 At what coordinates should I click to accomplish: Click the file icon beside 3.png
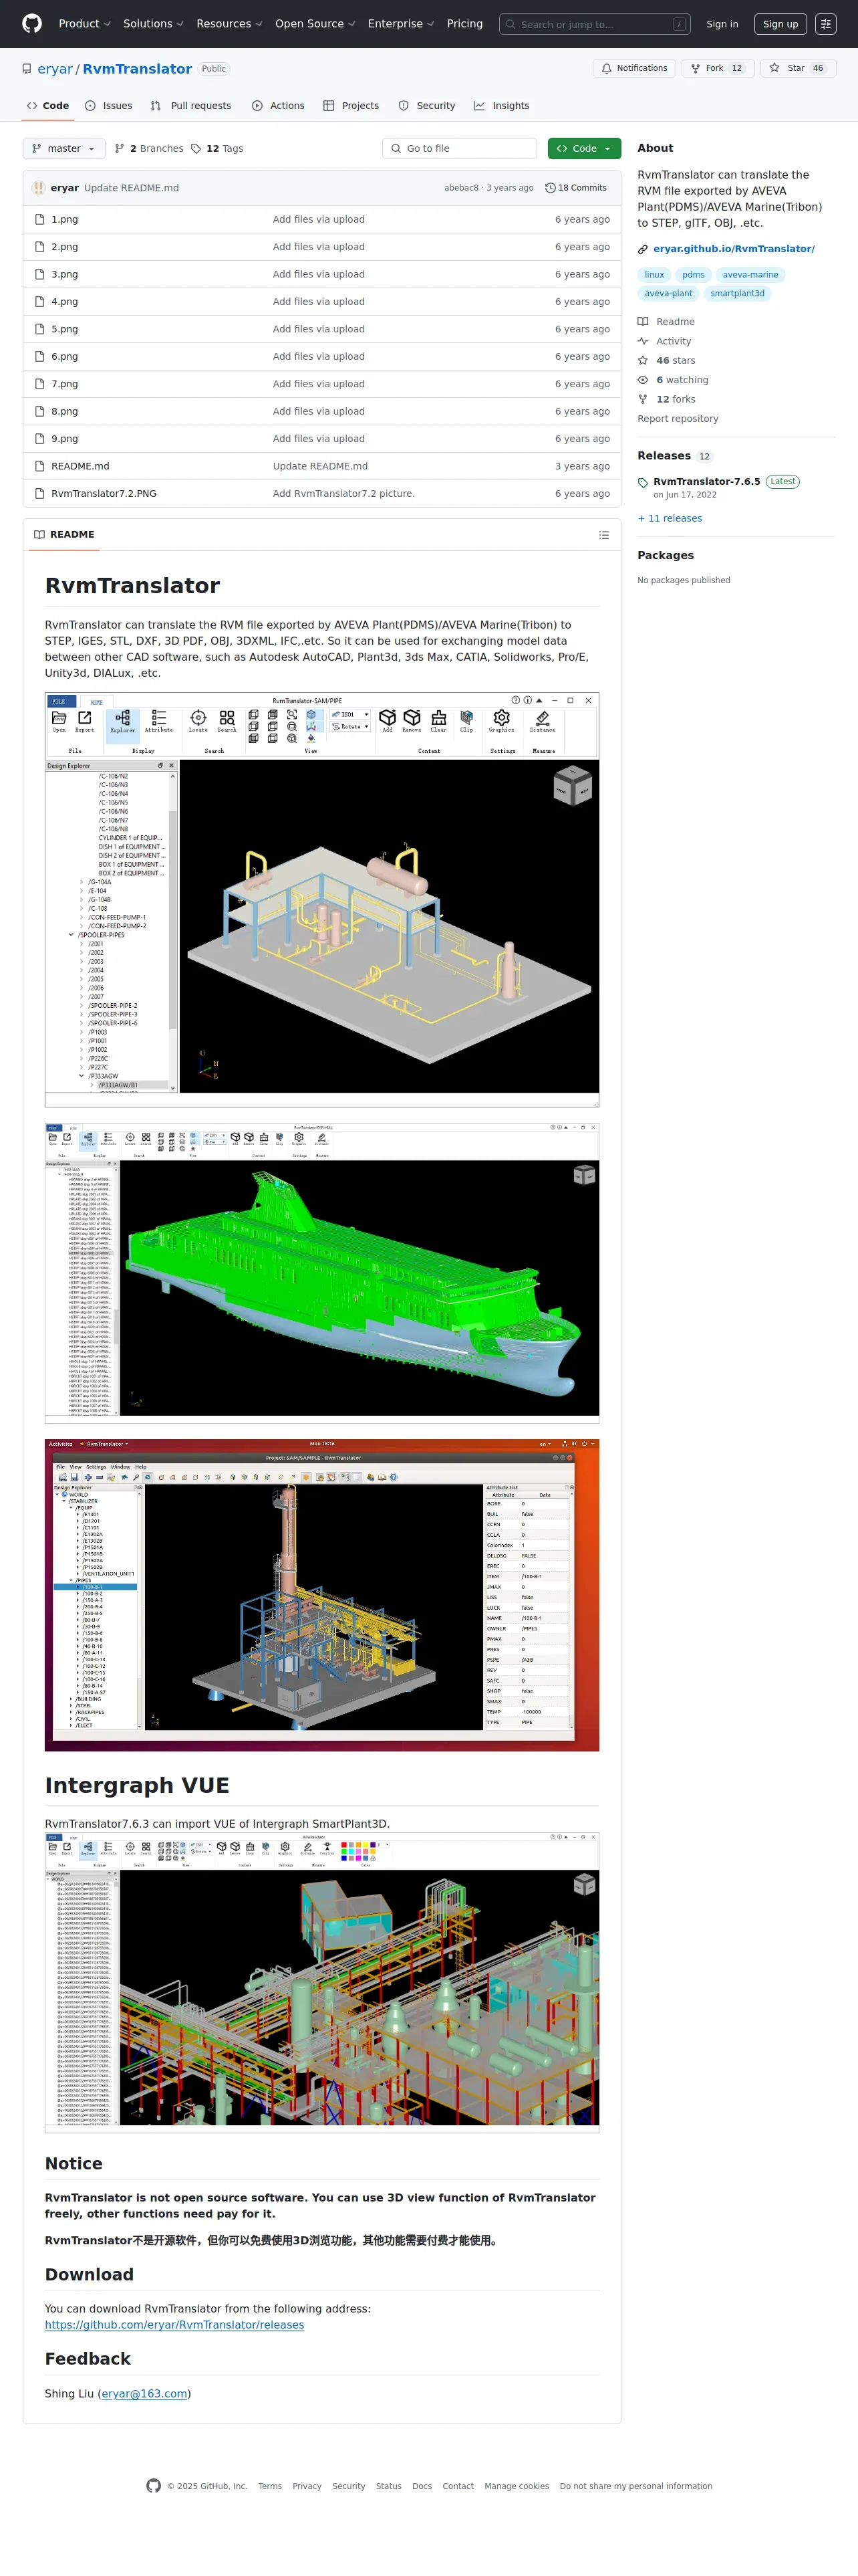tap(40, 274)
